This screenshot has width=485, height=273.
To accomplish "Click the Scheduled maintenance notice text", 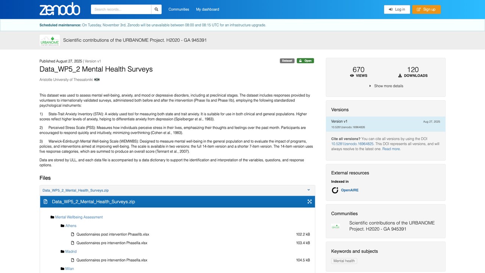I will [x=153, y=25].
